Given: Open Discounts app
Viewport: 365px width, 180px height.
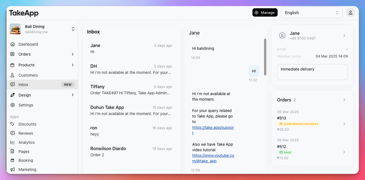Looking at the screenshot, I should coord(42,124).
